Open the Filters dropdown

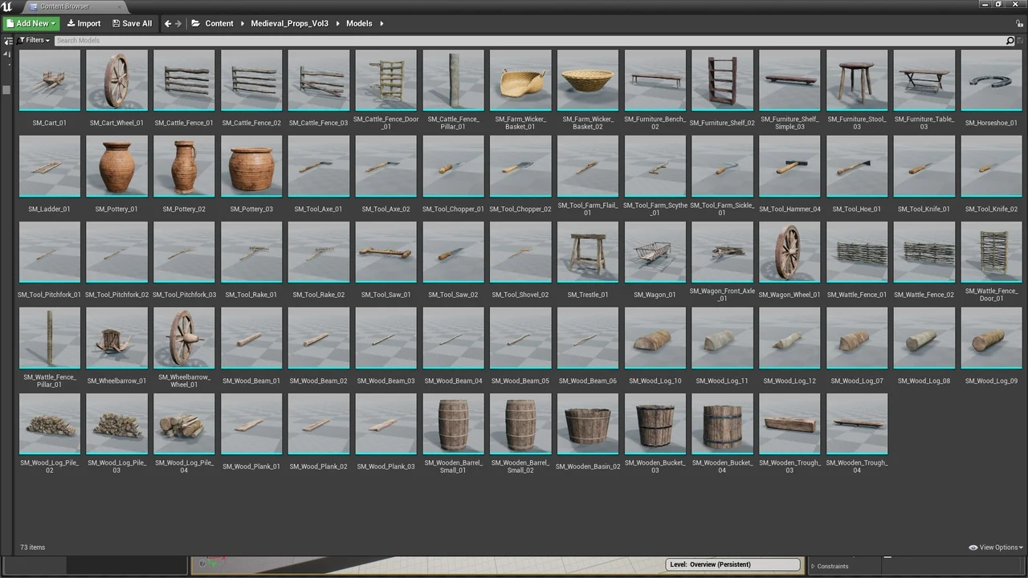tap(34, 40)
